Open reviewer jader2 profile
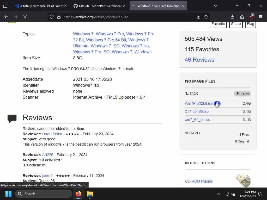 (47, 176)
